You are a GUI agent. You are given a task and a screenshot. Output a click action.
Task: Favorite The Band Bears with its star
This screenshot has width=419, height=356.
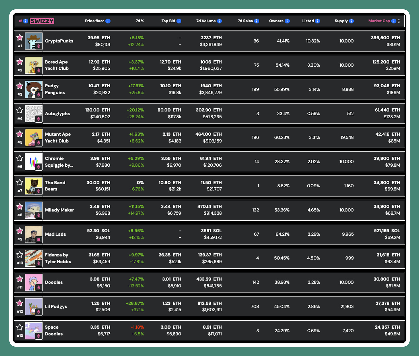(20, 182)
